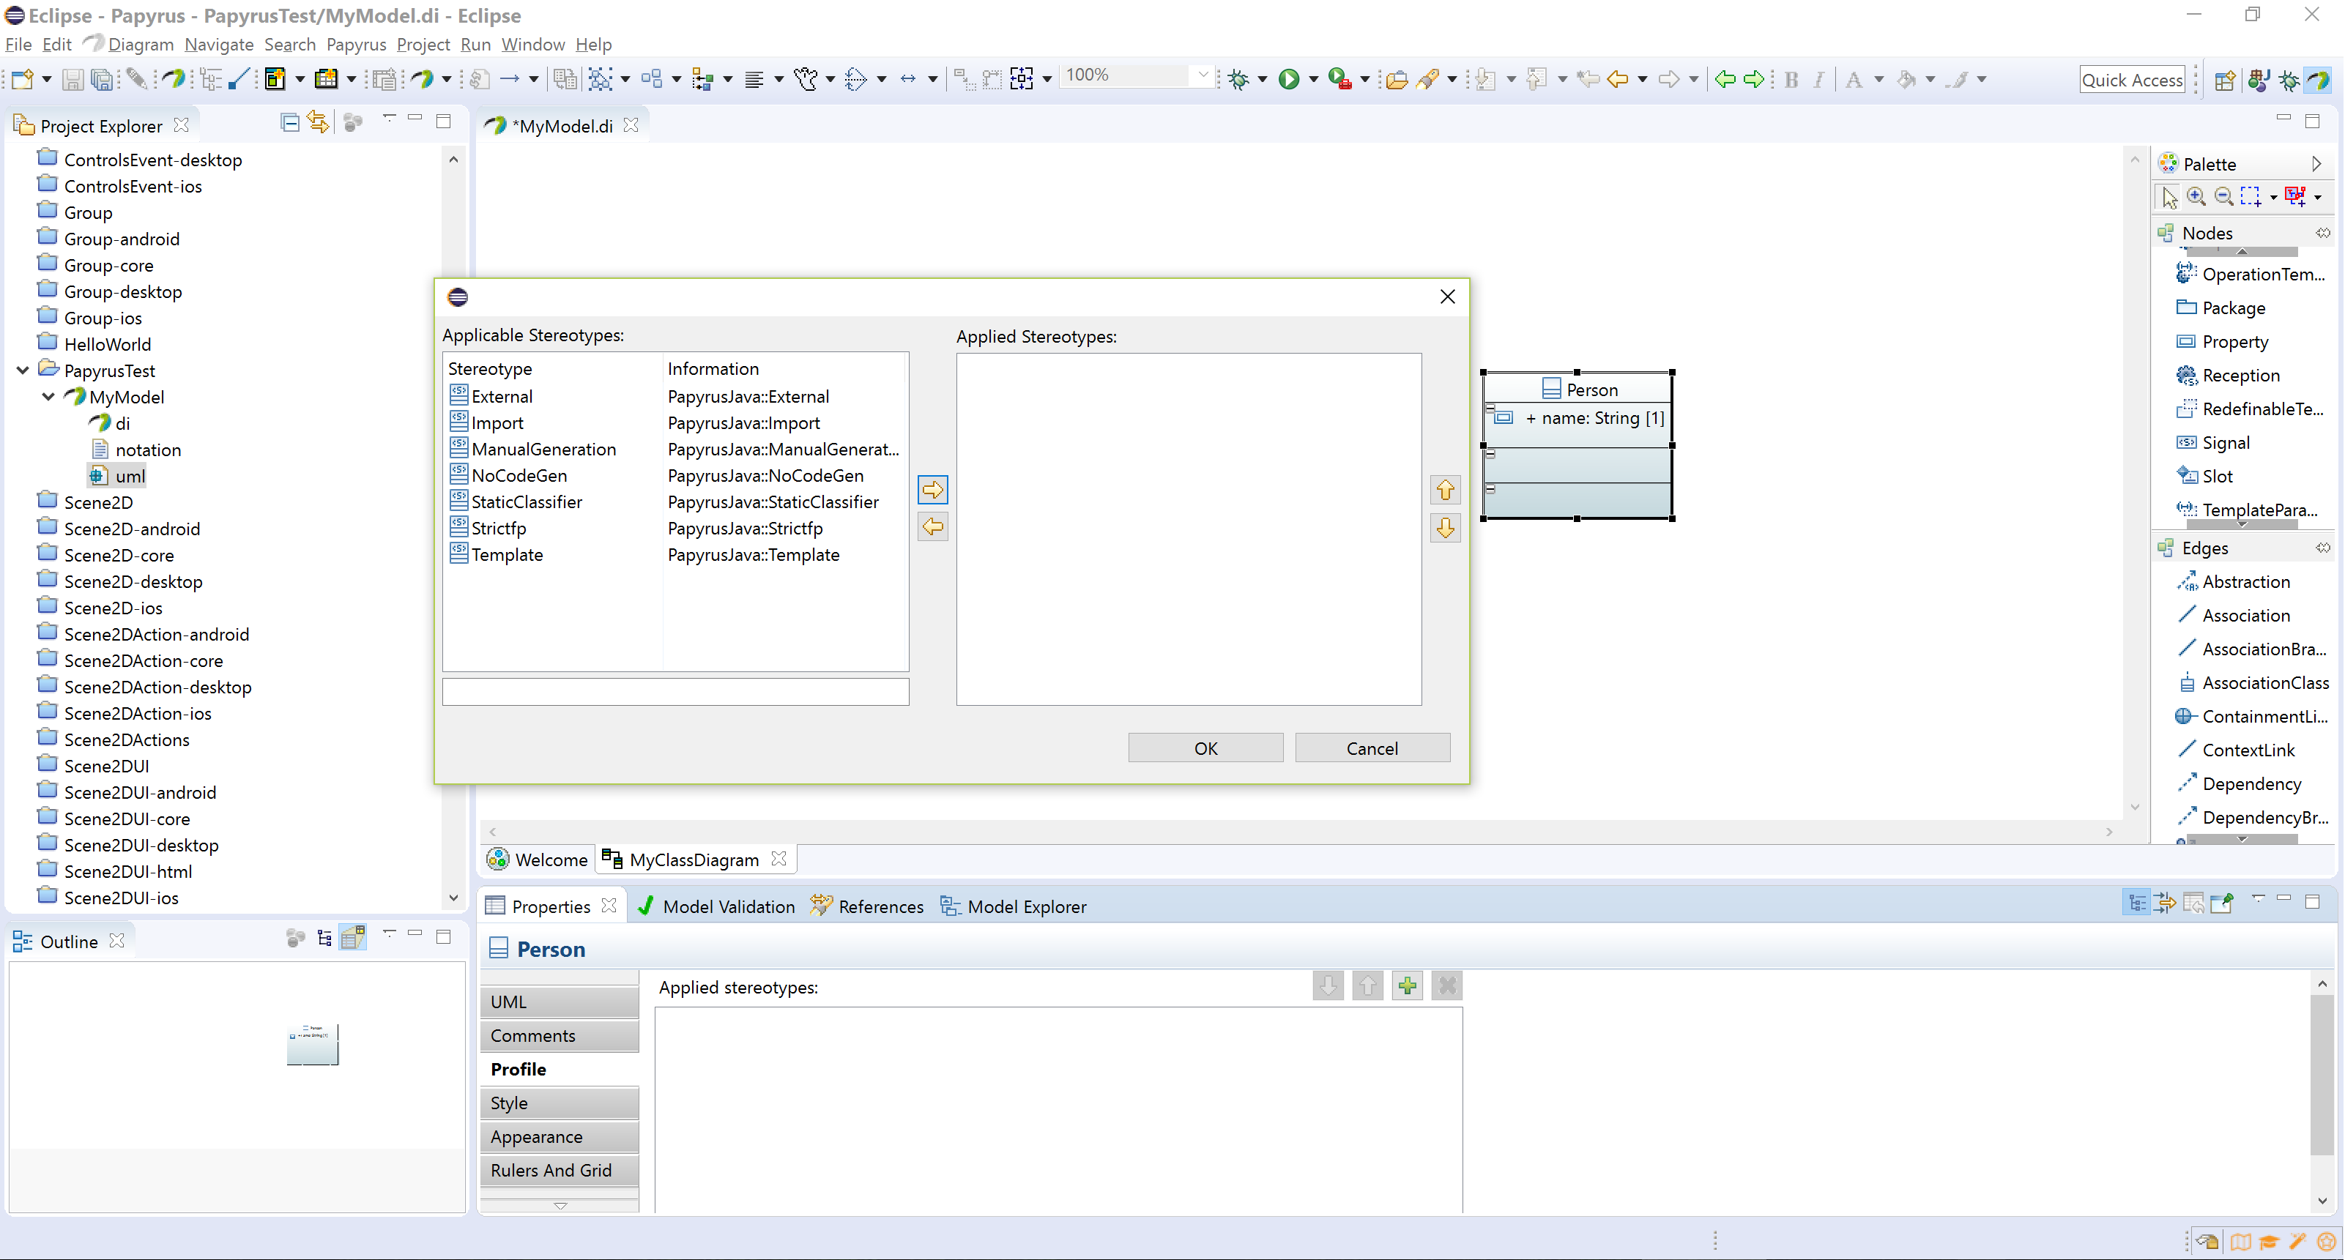Click the Quick Access search field
This screenshot has height=1260, width=2345.
click(x=2132, y=79)
